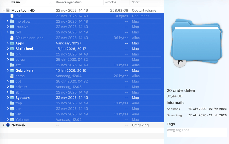Click the 228,62 GB size value
This screenshot has width=229, height=144.
(119, 11)
